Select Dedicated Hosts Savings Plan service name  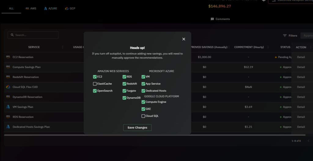(31, 127)
